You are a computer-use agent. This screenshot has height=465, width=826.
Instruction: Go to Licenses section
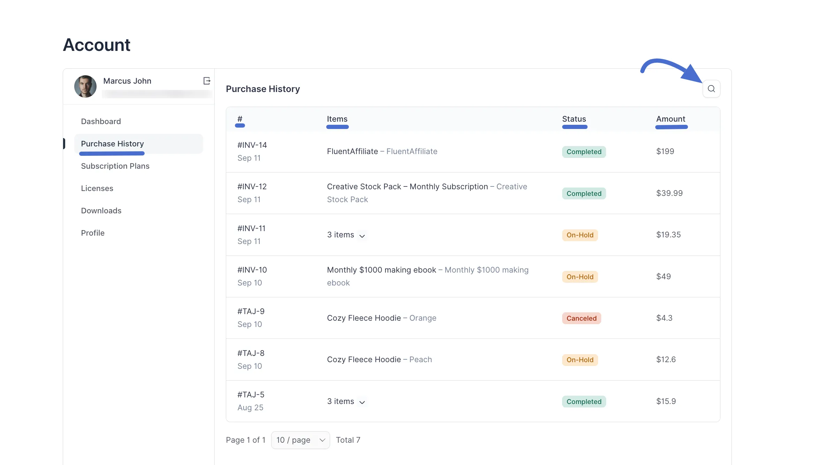(x=97, y=188)
